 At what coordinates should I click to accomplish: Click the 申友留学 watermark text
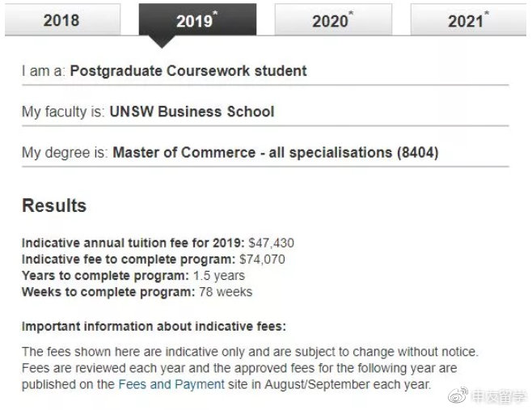[498, 396]
